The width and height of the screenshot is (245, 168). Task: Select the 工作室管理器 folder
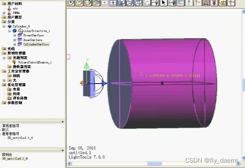point(18,71)
